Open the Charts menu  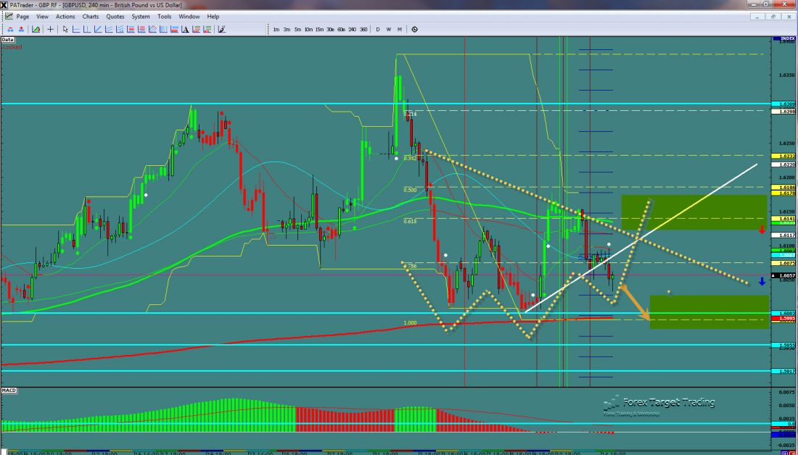pos(91,16)
